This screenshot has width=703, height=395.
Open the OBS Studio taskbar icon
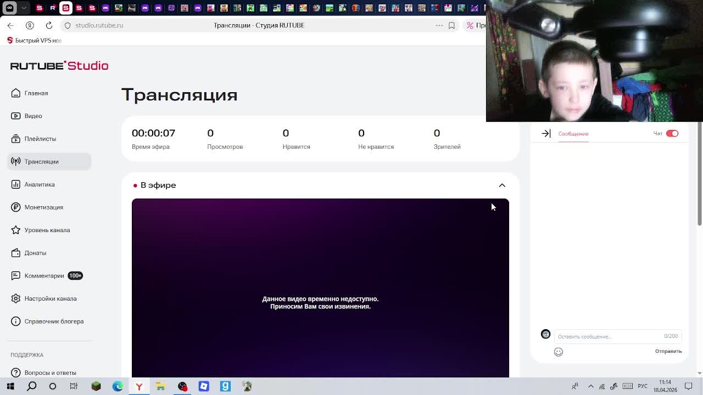click(182, 386)
